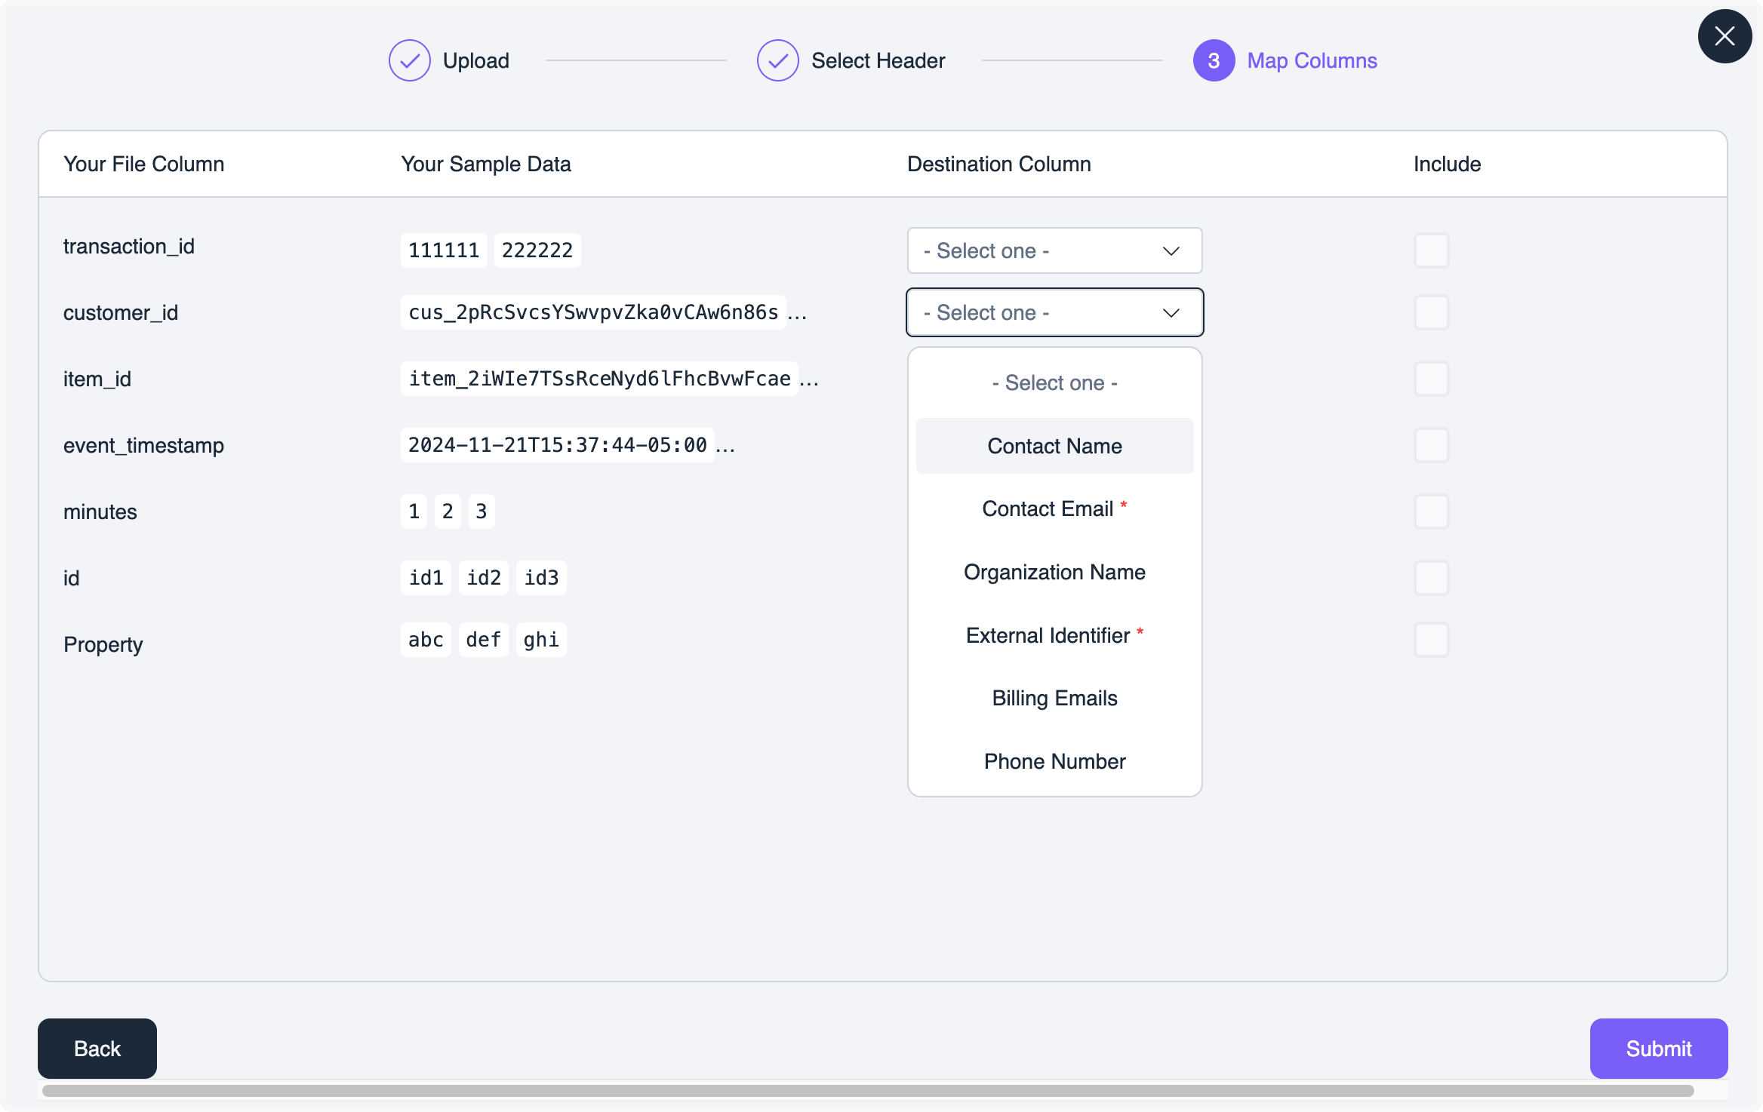Click chevron arrow in customer_id dropdown
This screenshot has height=1112, width=1763.
[1171, 313]
